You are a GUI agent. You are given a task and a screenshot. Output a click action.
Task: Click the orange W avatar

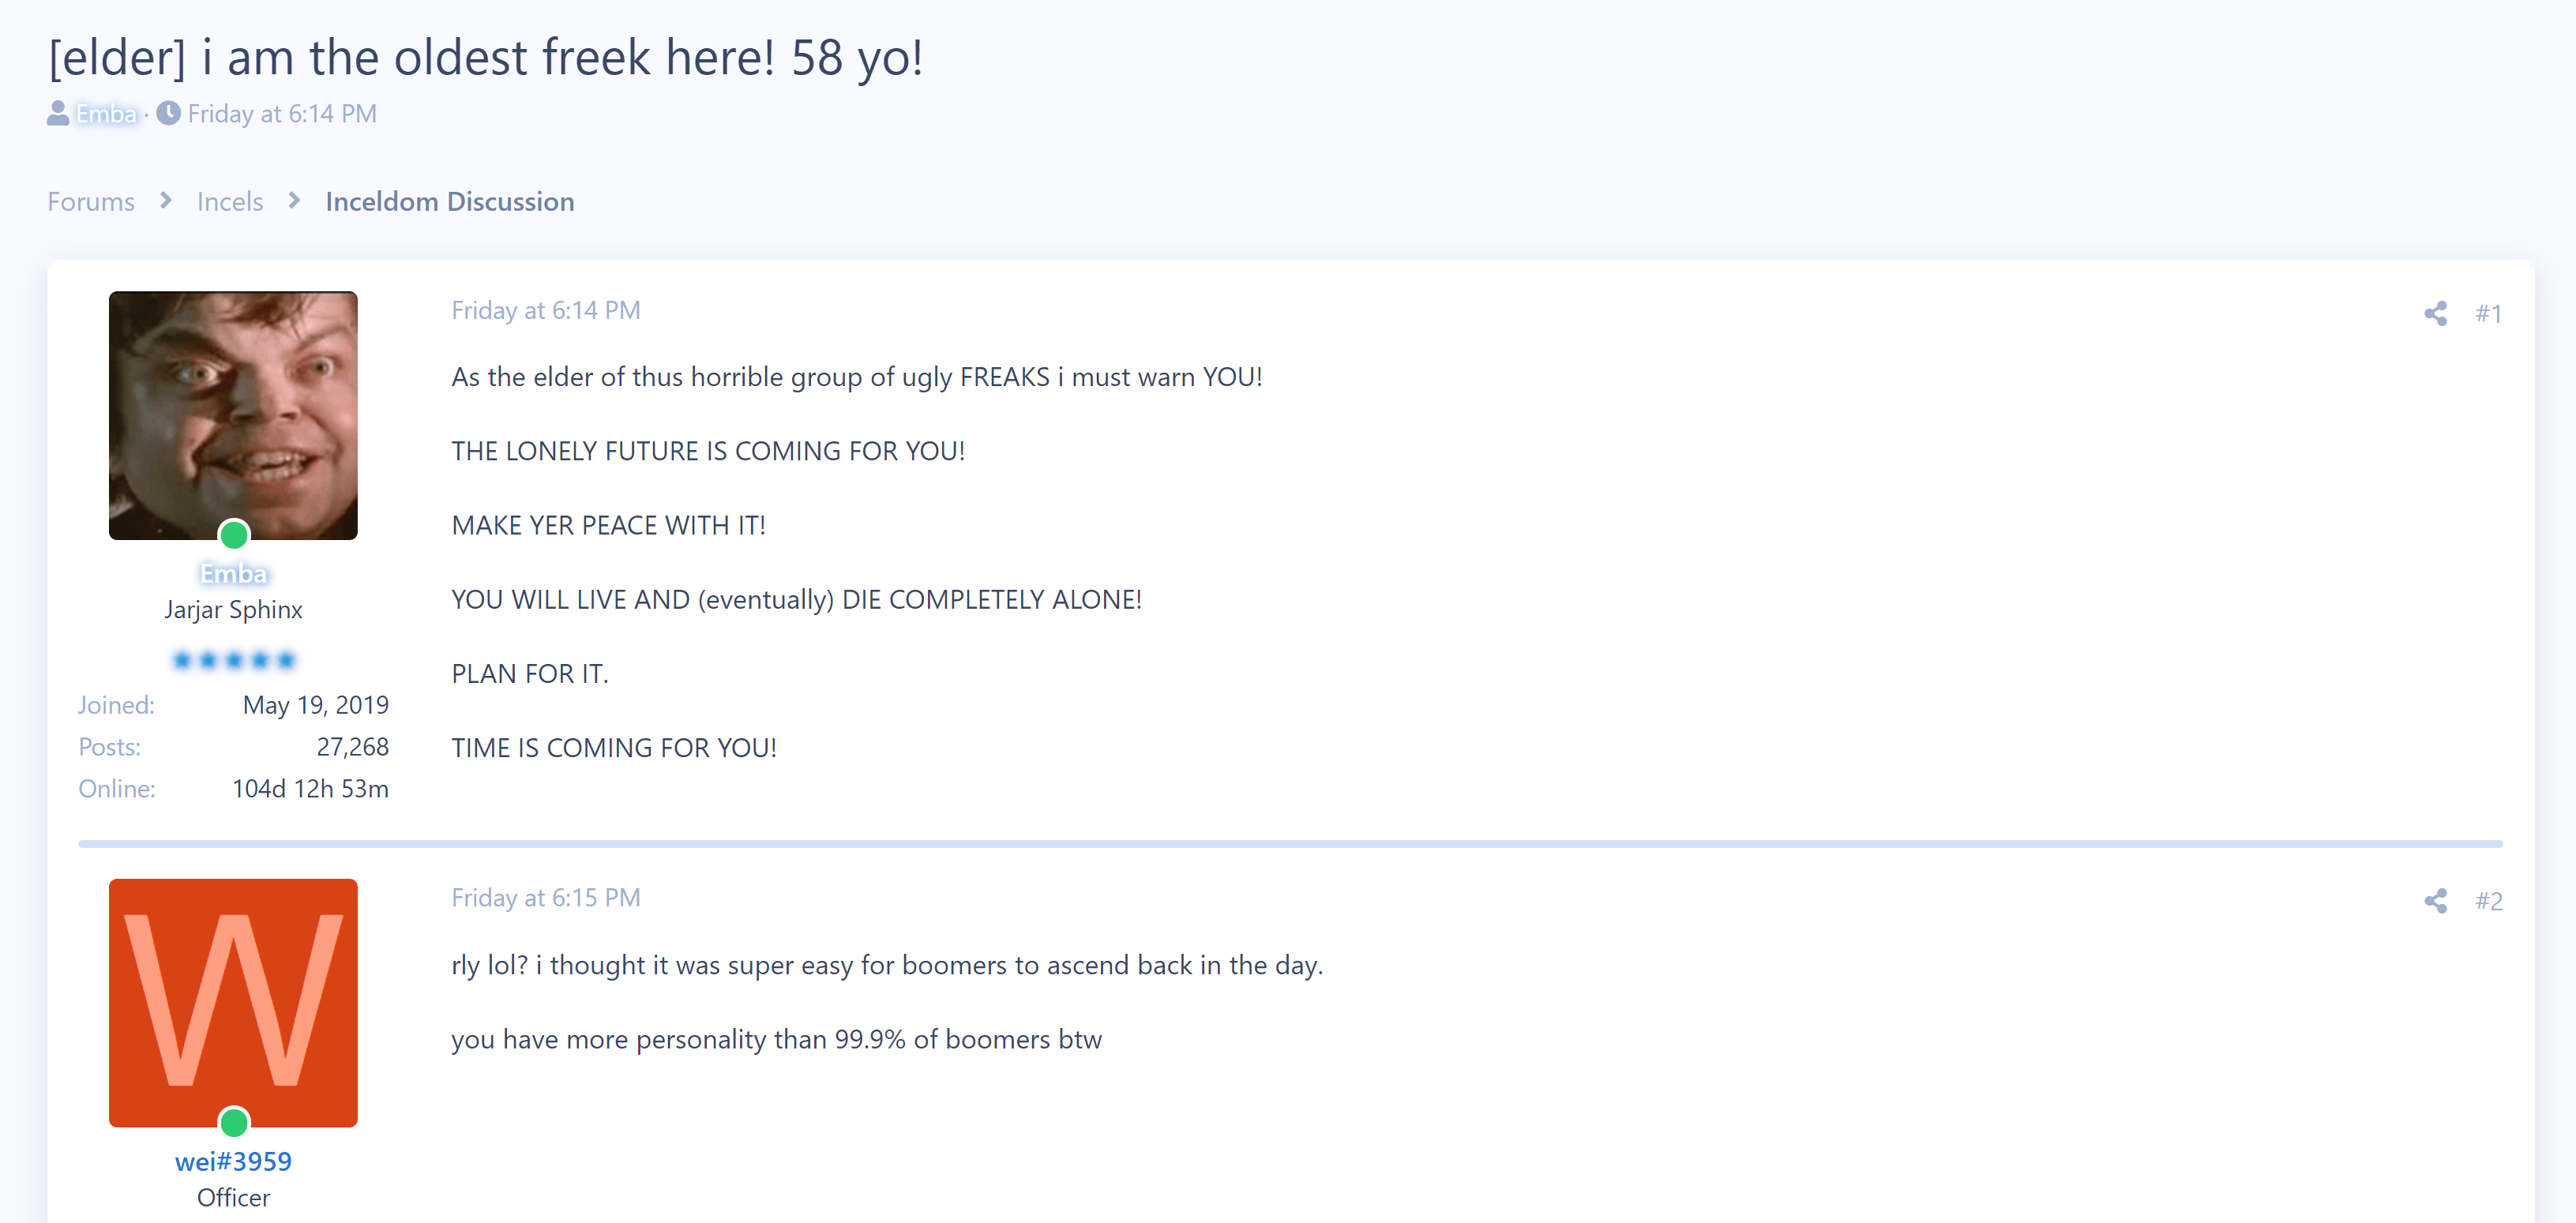(233, 1003)
